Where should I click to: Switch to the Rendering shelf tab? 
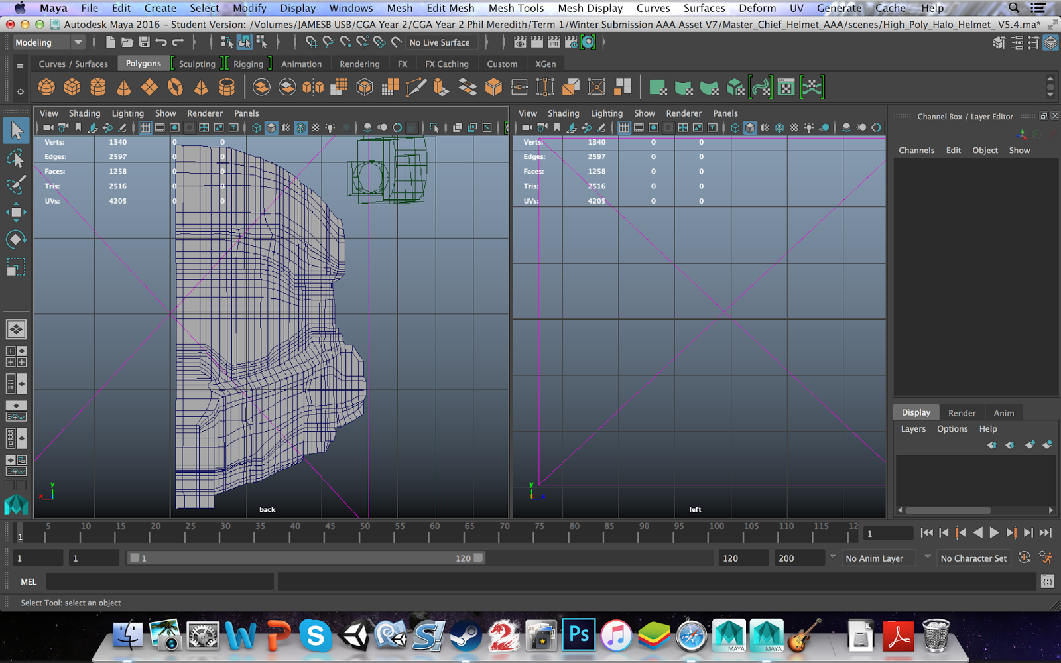(x=359, y=64)
